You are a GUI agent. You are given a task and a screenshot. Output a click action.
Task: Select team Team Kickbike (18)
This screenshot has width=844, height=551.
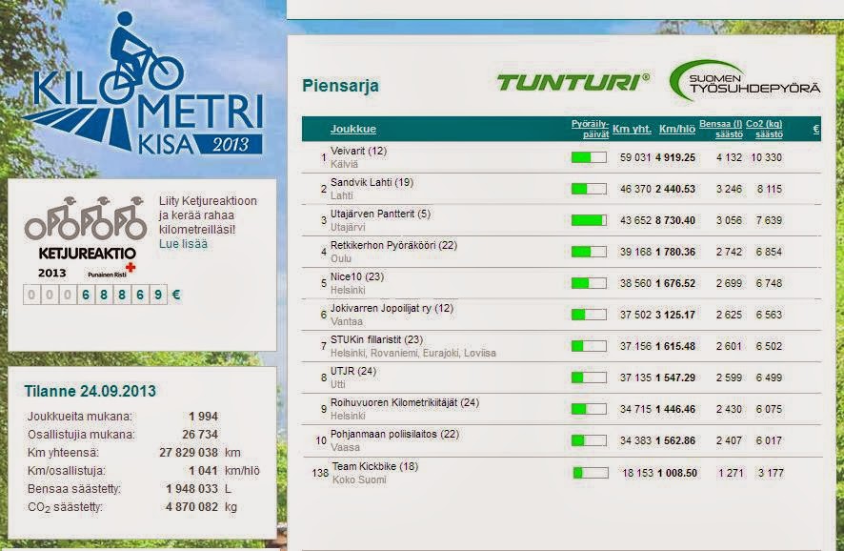375,466
